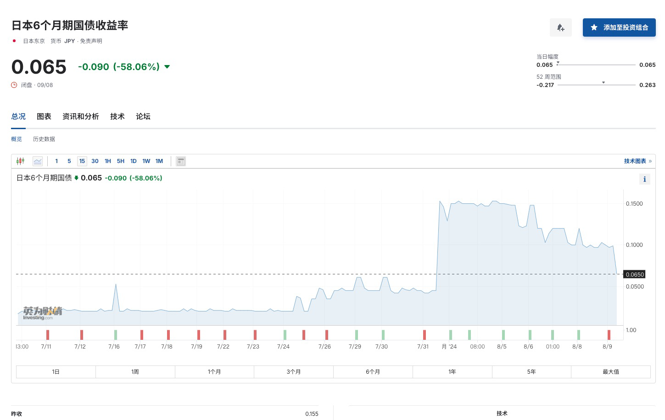Select the area chart type icon
Image resolution: width=665 pixels, height=420 pixels.
pos(38,161)
